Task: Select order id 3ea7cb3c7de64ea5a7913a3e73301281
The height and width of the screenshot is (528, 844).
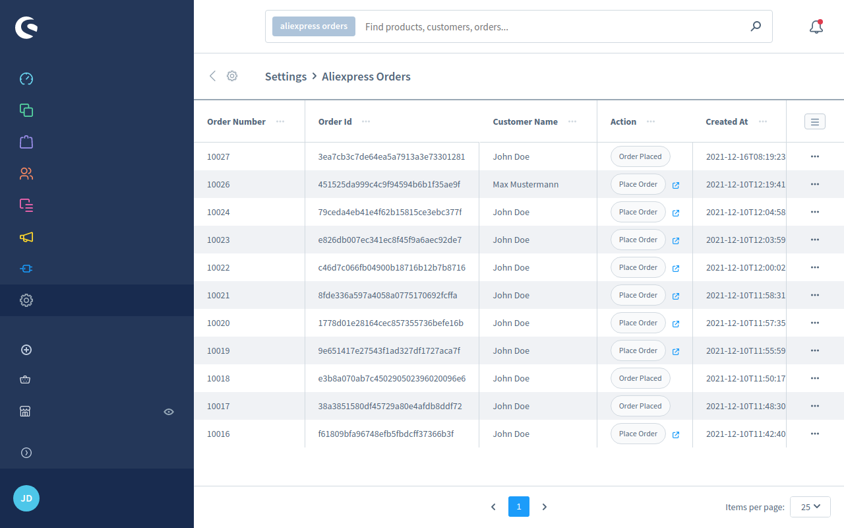Action: (392, 156)
